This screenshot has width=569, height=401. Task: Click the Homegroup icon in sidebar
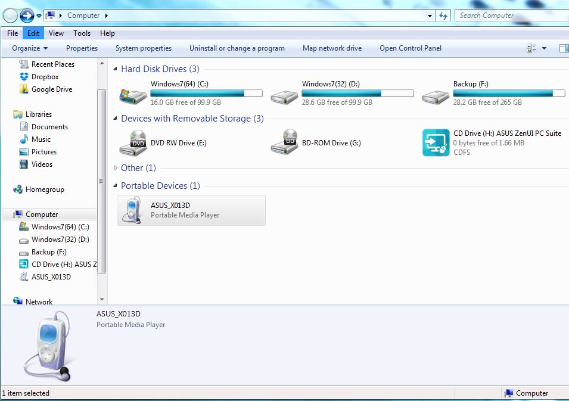(18, 189)
